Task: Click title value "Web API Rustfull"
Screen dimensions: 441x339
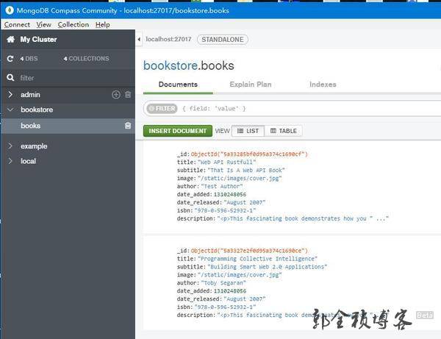Action: 227,162
